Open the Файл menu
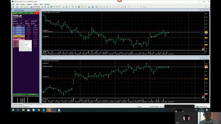 click(x=13, y=4)
